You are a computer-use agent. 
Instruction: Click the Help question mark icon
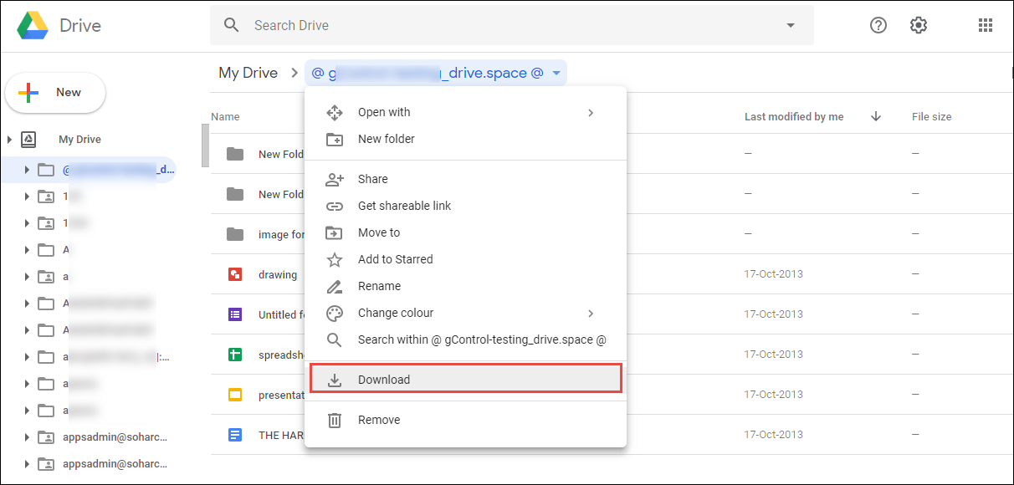click(878, 25)
